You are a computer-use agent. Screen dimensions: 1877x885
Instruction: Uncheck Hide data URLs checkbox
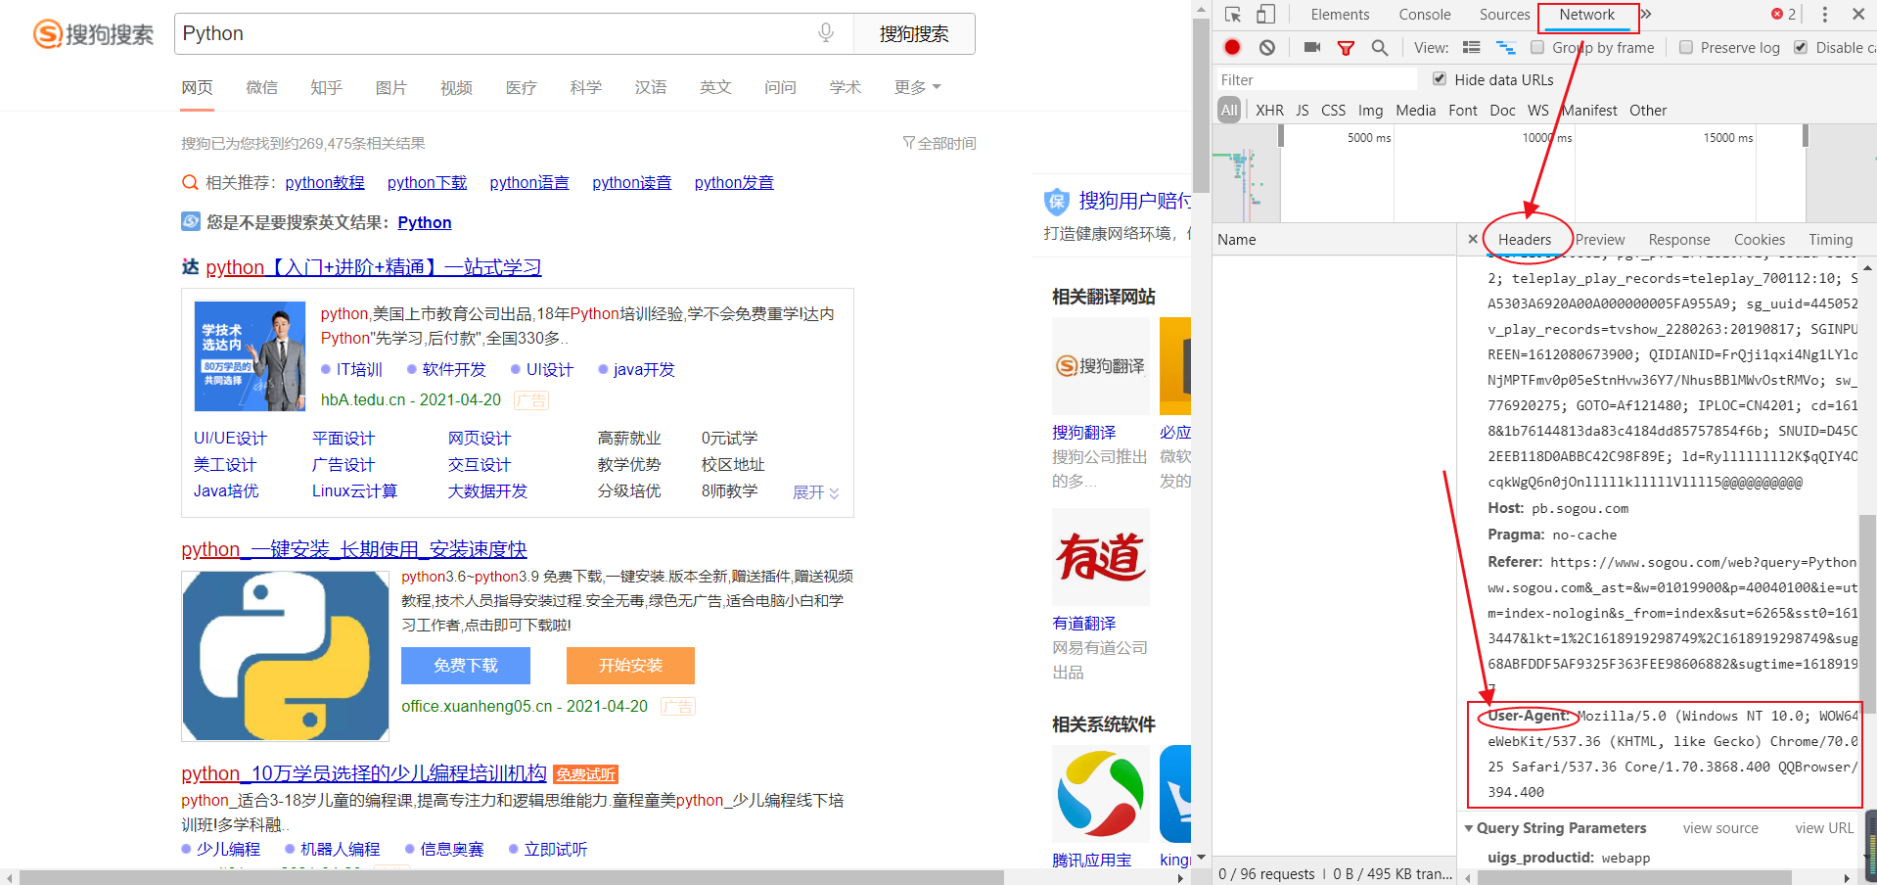pyautogui.click(x=1440, y=79)
